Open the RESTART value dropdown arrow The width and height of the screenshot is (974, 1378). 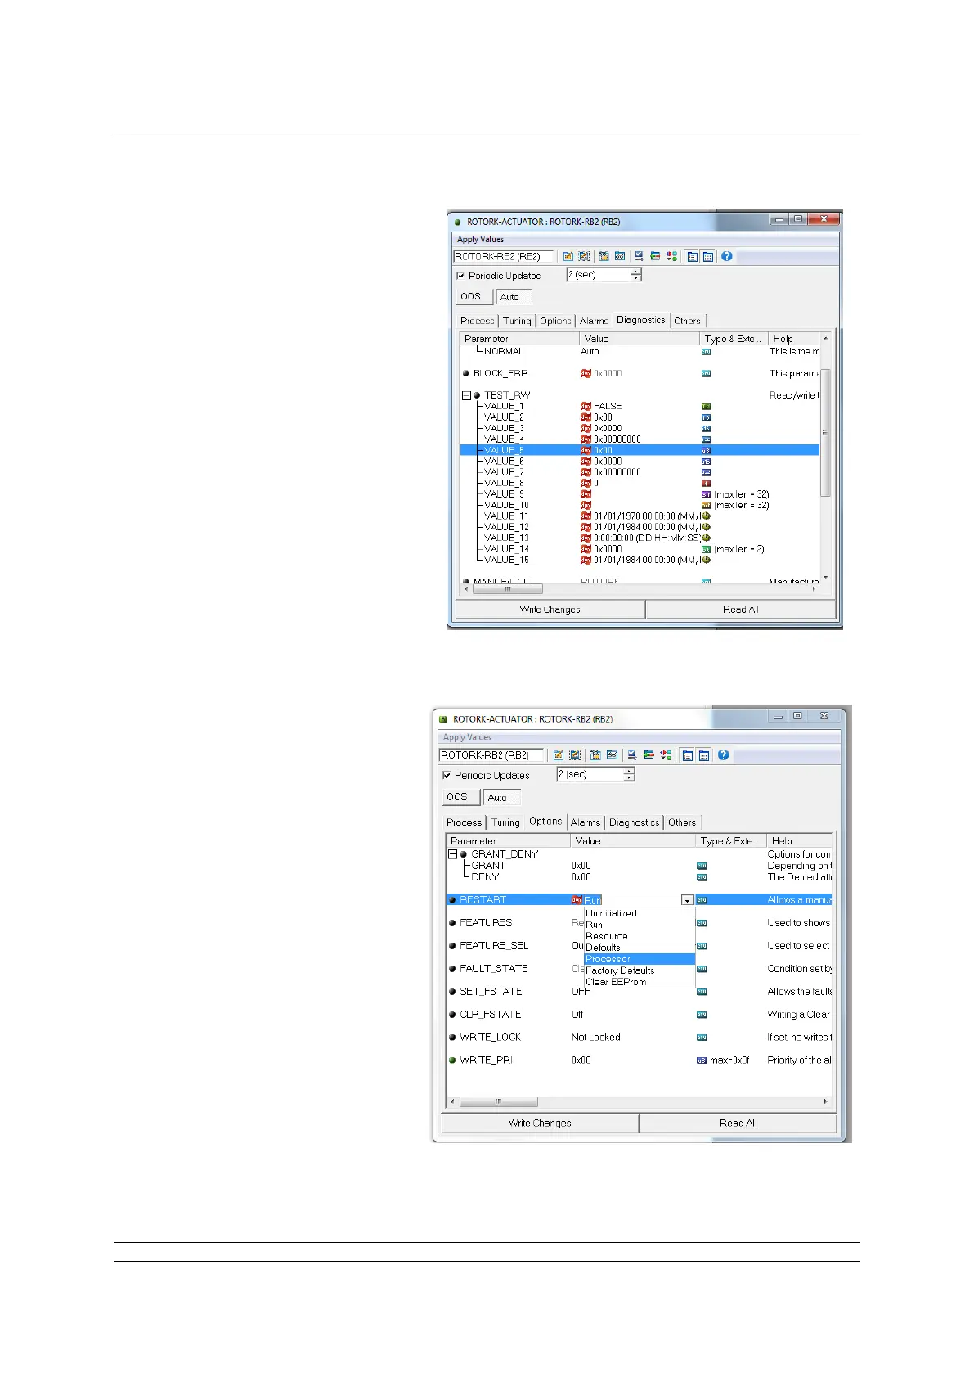pyautogui.click(x=688, y=900)
